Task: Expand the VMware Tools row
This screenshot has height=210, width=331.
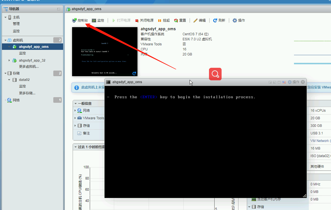Action: (x=75, y=118)
